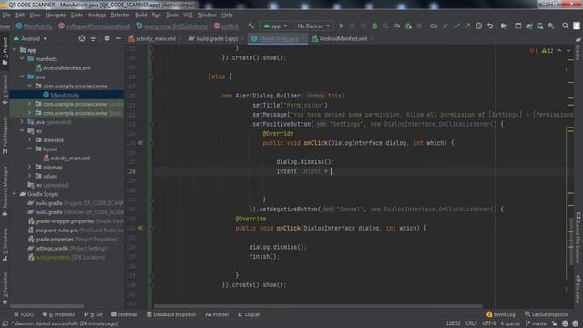Expand the drawable folder
Image resolution: width=583 pixels, height=328 pixels.
click(x=30, y=139)
